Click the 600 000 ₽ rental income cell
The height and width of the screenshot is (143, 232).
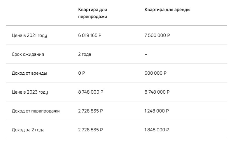[156, 73]
